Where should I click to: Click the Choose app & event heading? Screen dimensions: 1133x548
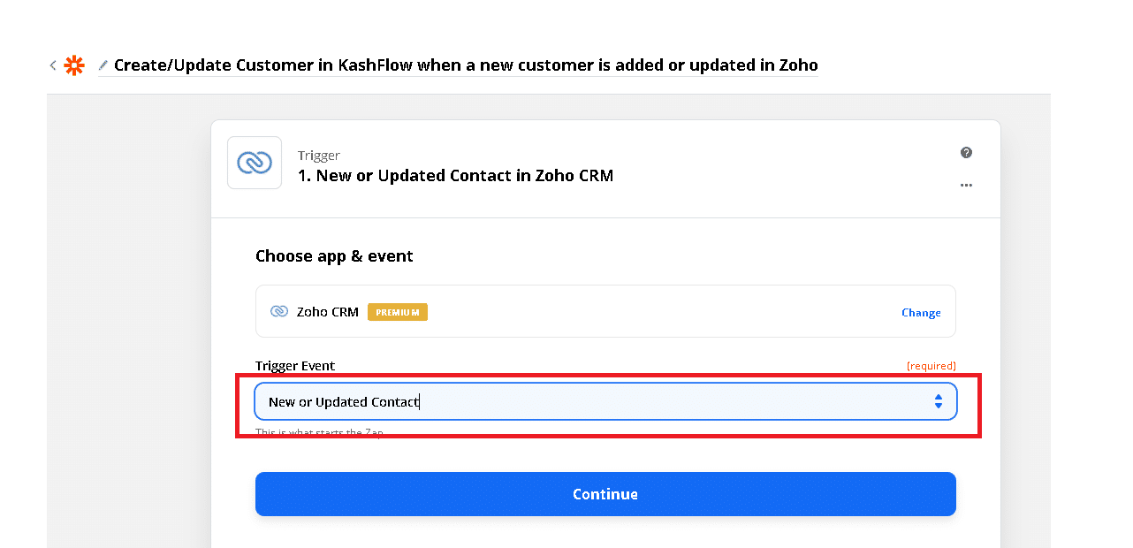click(x=334, y=256)
